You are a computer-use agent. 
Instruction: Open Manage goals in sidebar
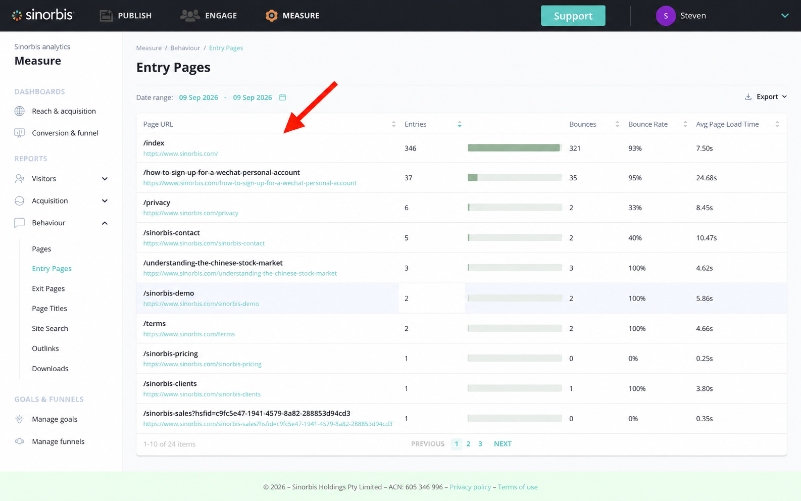click(x=55, y=419)
